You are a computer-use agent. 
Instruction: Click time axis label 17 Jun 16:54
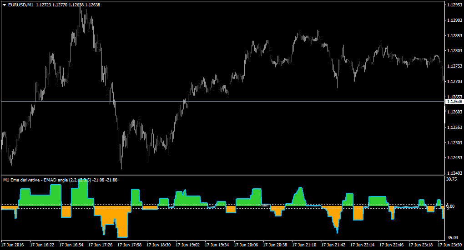click(x=71, y=245)
